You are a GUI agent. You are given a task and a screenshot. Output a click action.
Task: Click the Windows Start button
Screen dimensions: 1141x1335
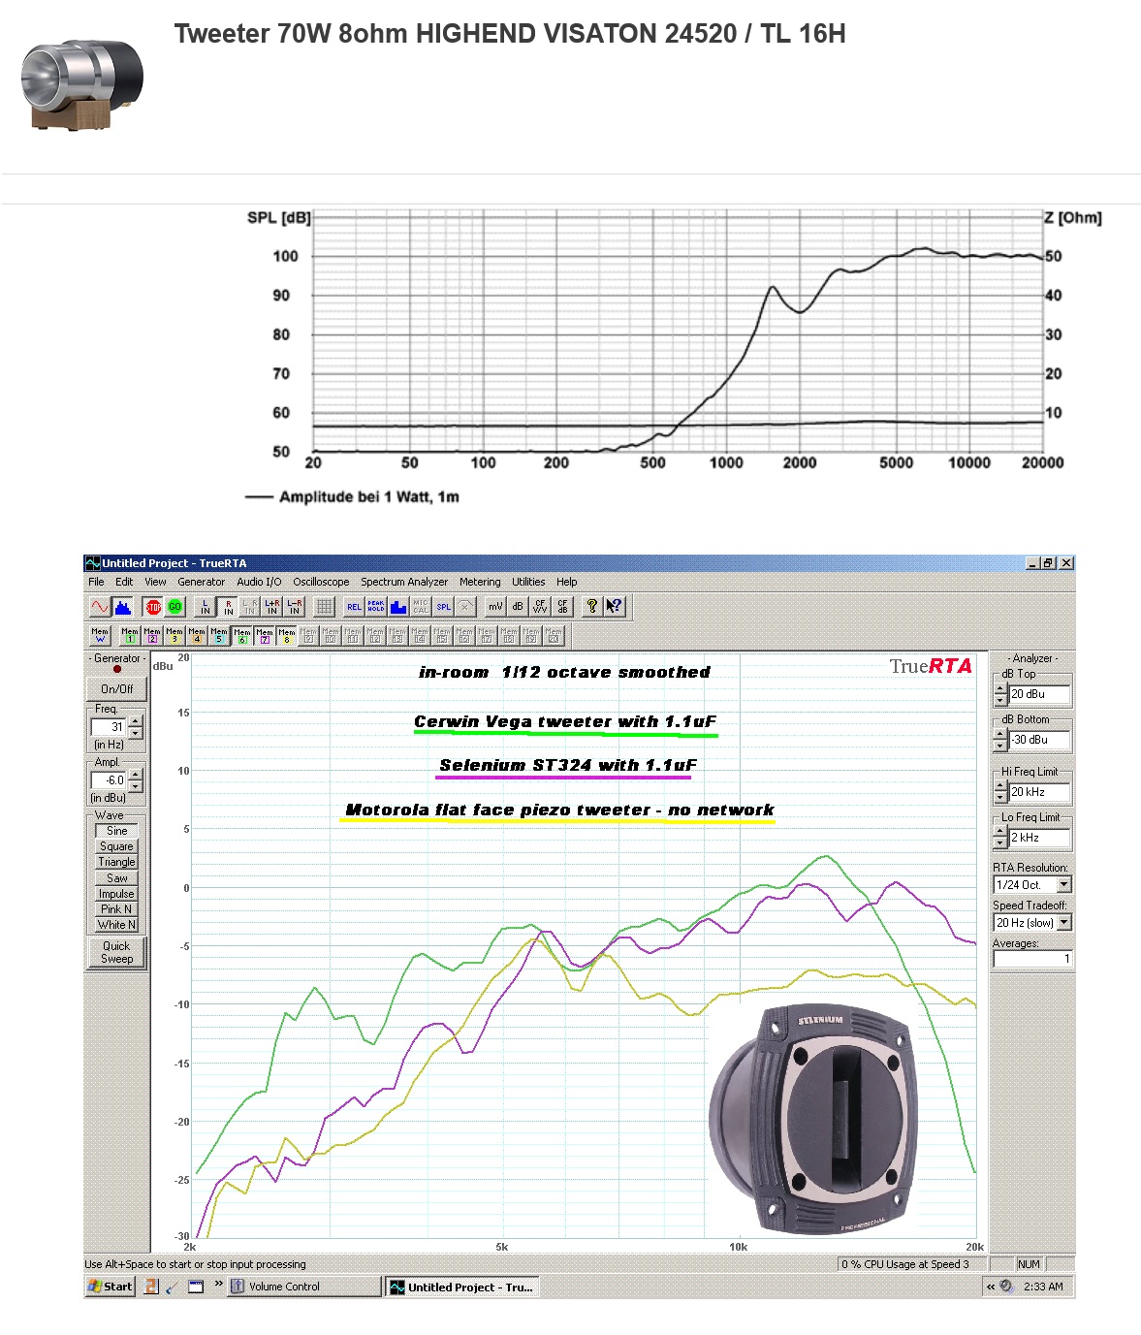(x=111, y=1287)
